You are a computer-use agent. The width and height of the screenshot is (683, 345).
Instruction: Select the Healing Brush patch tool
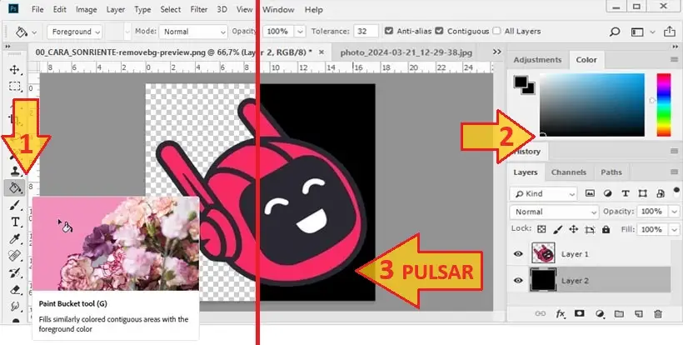[15, 255]
